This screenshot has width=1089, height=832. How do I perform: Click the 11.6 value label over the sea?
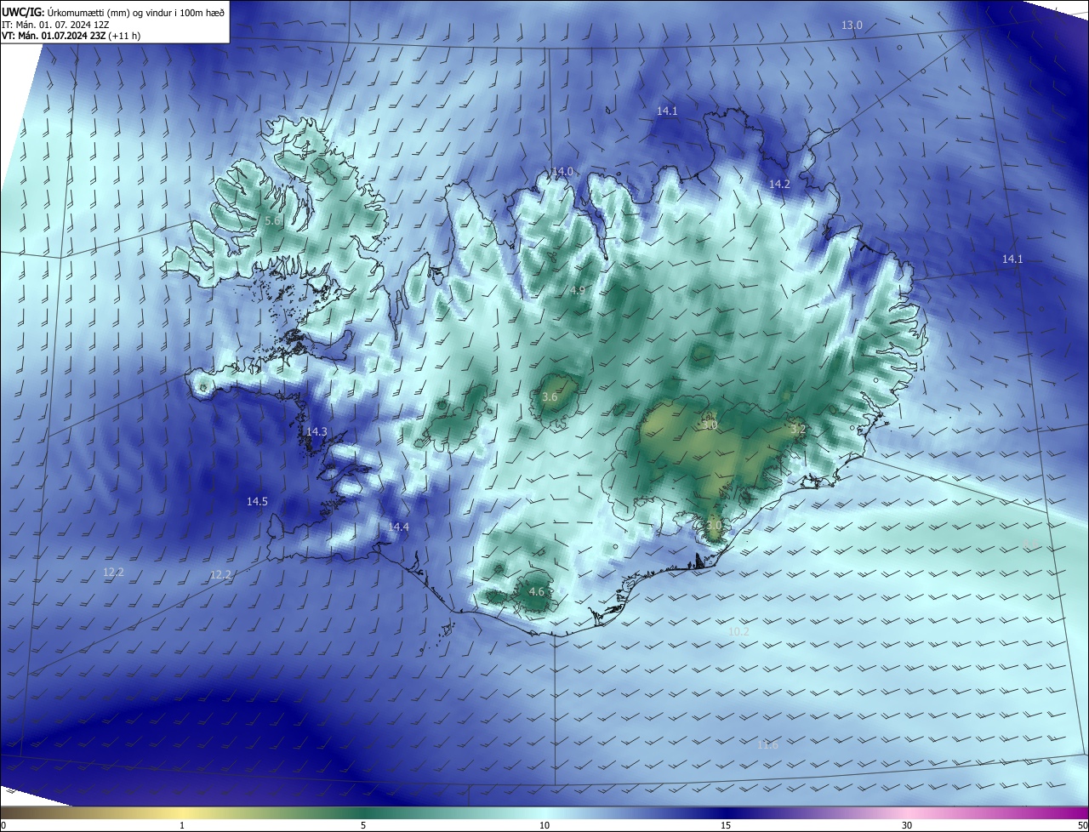point(767,745)
